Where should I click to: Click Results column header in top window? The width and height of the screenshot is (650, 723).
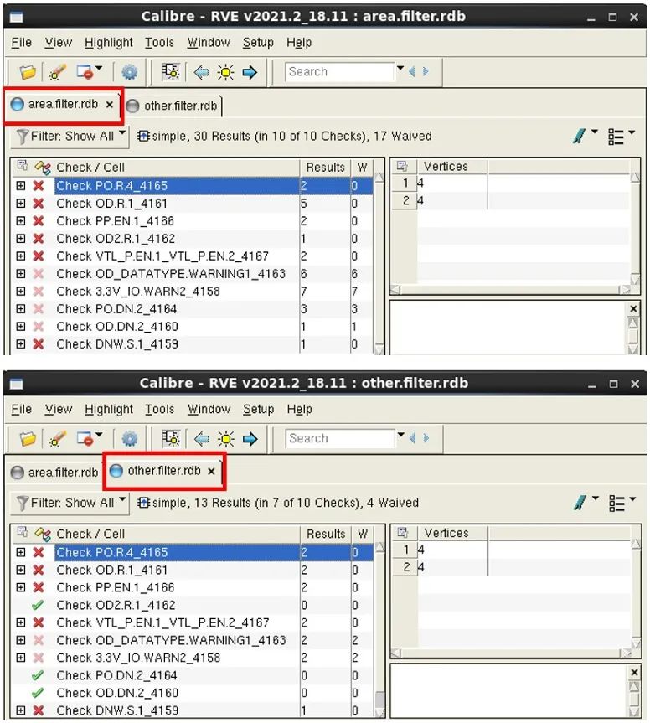pyautogui.click(x=326, y=167)
